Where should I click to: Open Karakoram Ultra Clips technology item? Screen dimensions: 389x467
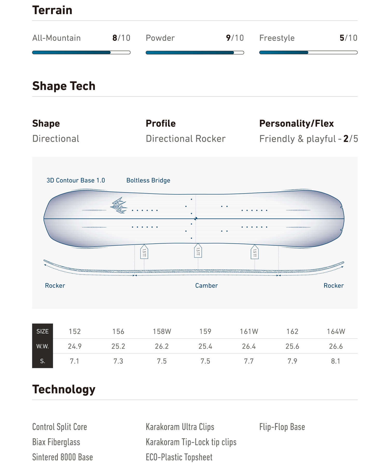(180, 427)
